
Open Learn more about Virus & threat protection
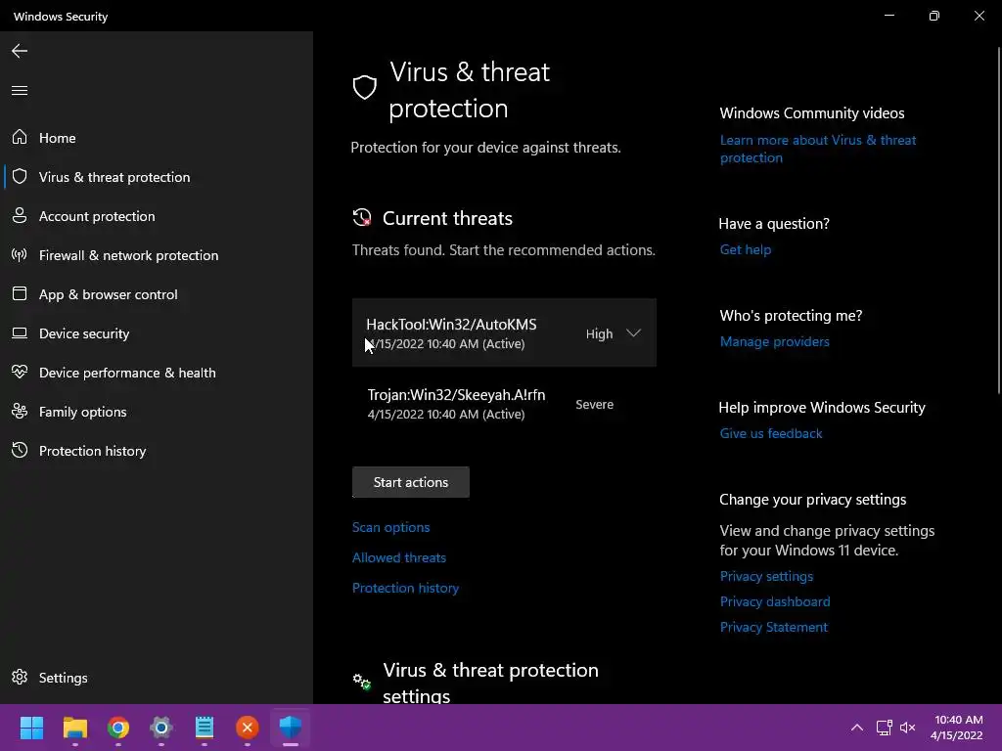click(x=818, y=149)
